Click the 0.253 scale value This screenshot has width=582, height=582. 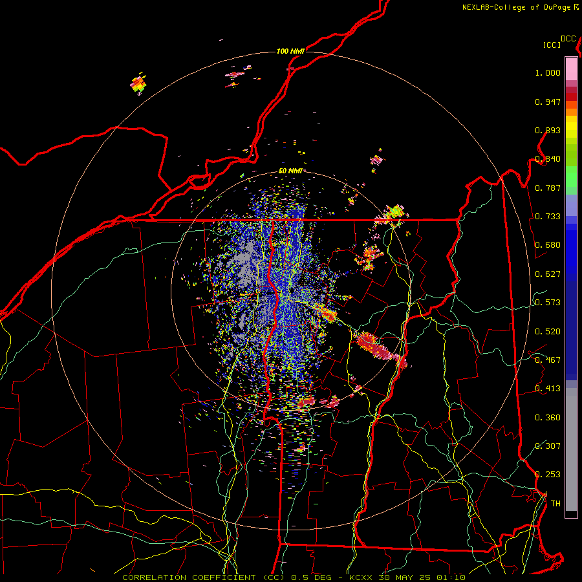point(548,475)
